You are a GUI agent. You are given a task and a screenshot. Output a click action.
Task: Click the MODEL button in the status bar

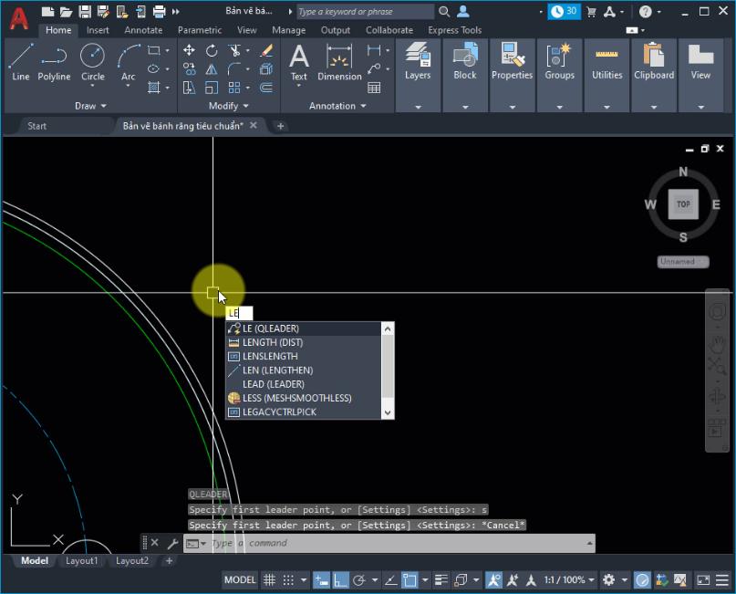pos(240,579)
